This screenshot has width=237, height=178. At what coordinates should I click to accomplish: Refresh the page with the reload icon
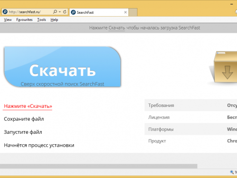click(64, 12)
